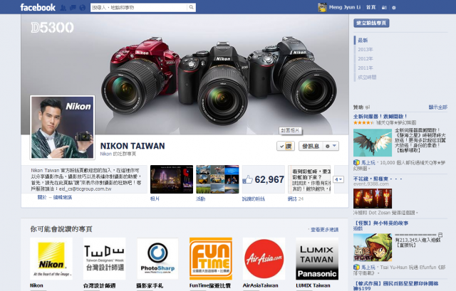Click the 關於 about link

point(42,197)
